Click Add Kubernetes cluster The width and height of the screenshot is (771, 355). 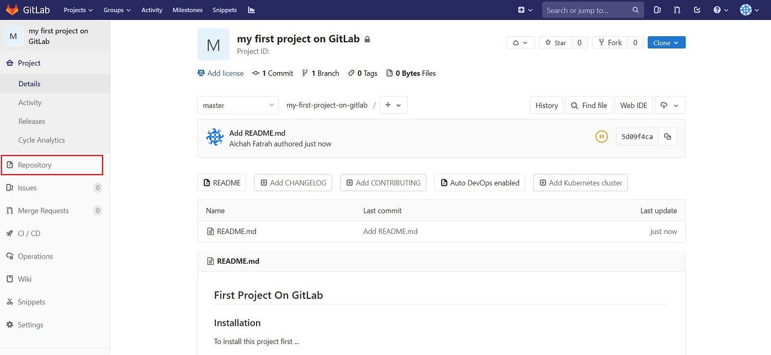click(580, 183)
